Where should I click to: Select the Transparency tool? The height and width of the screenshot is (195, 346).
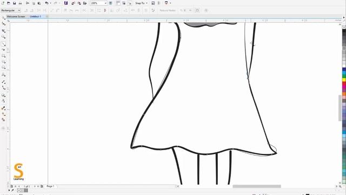(x=3, y=101)
